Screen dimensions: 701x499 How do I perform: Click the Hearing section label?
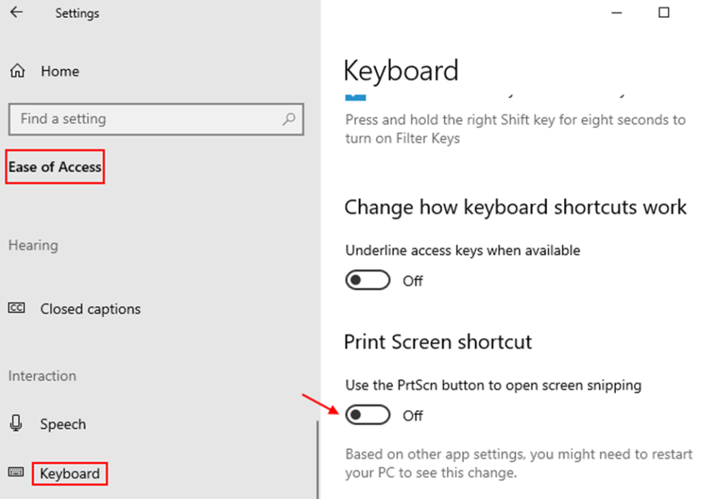point(33,245)
